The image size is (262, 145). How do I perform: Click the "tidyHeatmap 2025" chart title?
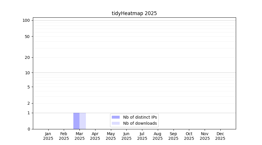pos(134,13)
